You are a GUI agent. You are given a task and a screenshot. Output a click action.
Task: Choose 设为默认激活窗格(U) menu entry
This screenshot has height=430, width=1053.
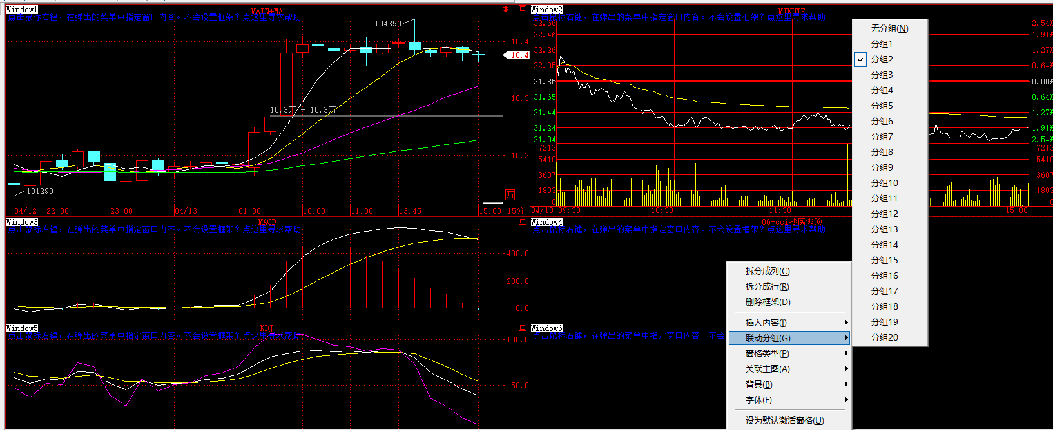(789, 420)
